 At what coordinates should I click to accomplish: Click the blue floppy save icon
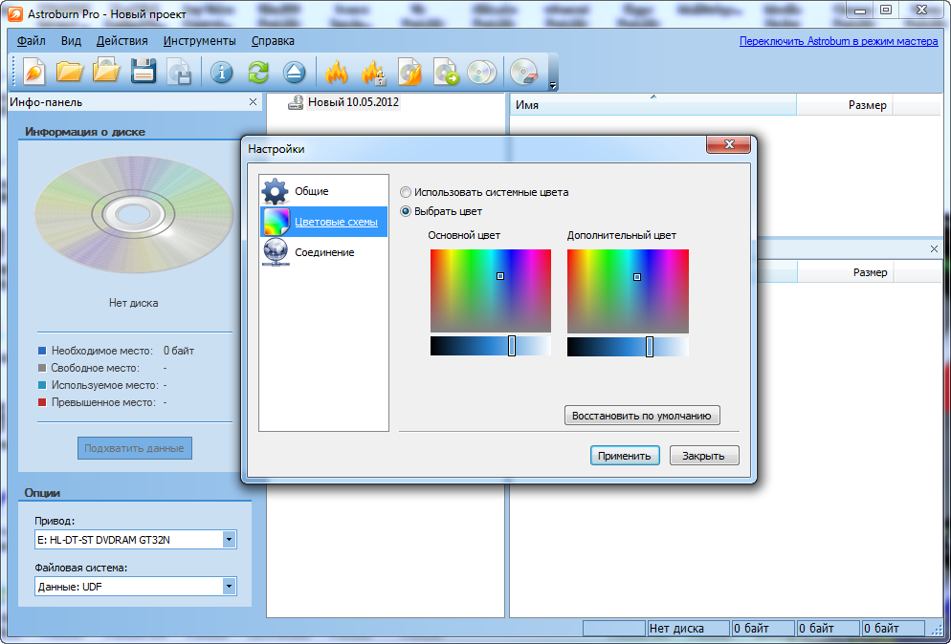coord(144,72)
